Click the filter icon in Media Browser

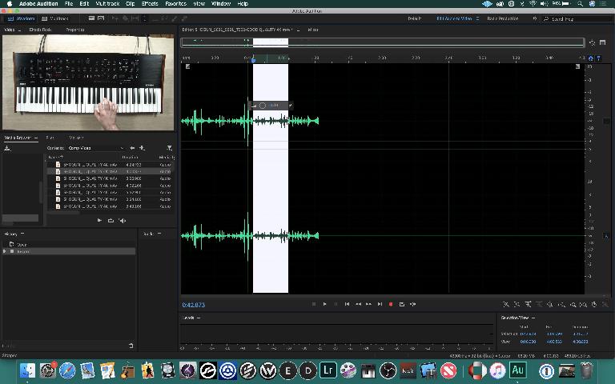click(169, 148)
